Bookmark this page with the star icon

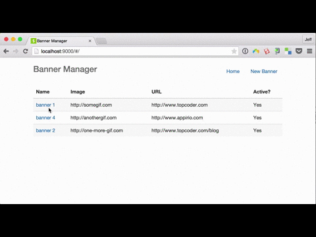(234, 51)
